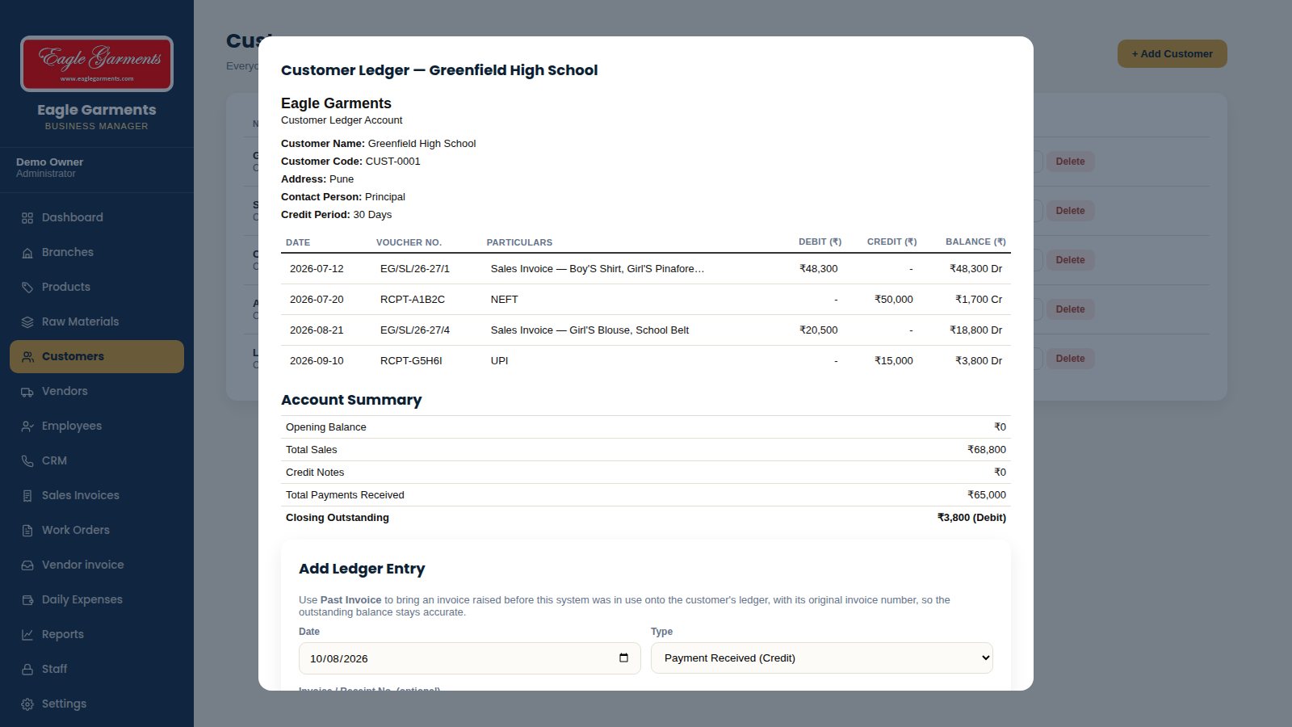Click the Reports chart icon
Screen dimensions: 1292x727
click(27, 635)
